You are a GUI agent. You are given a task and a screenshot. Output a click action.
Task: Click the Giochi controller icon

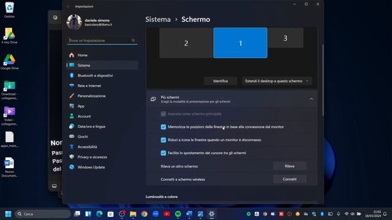coord(72,136)
